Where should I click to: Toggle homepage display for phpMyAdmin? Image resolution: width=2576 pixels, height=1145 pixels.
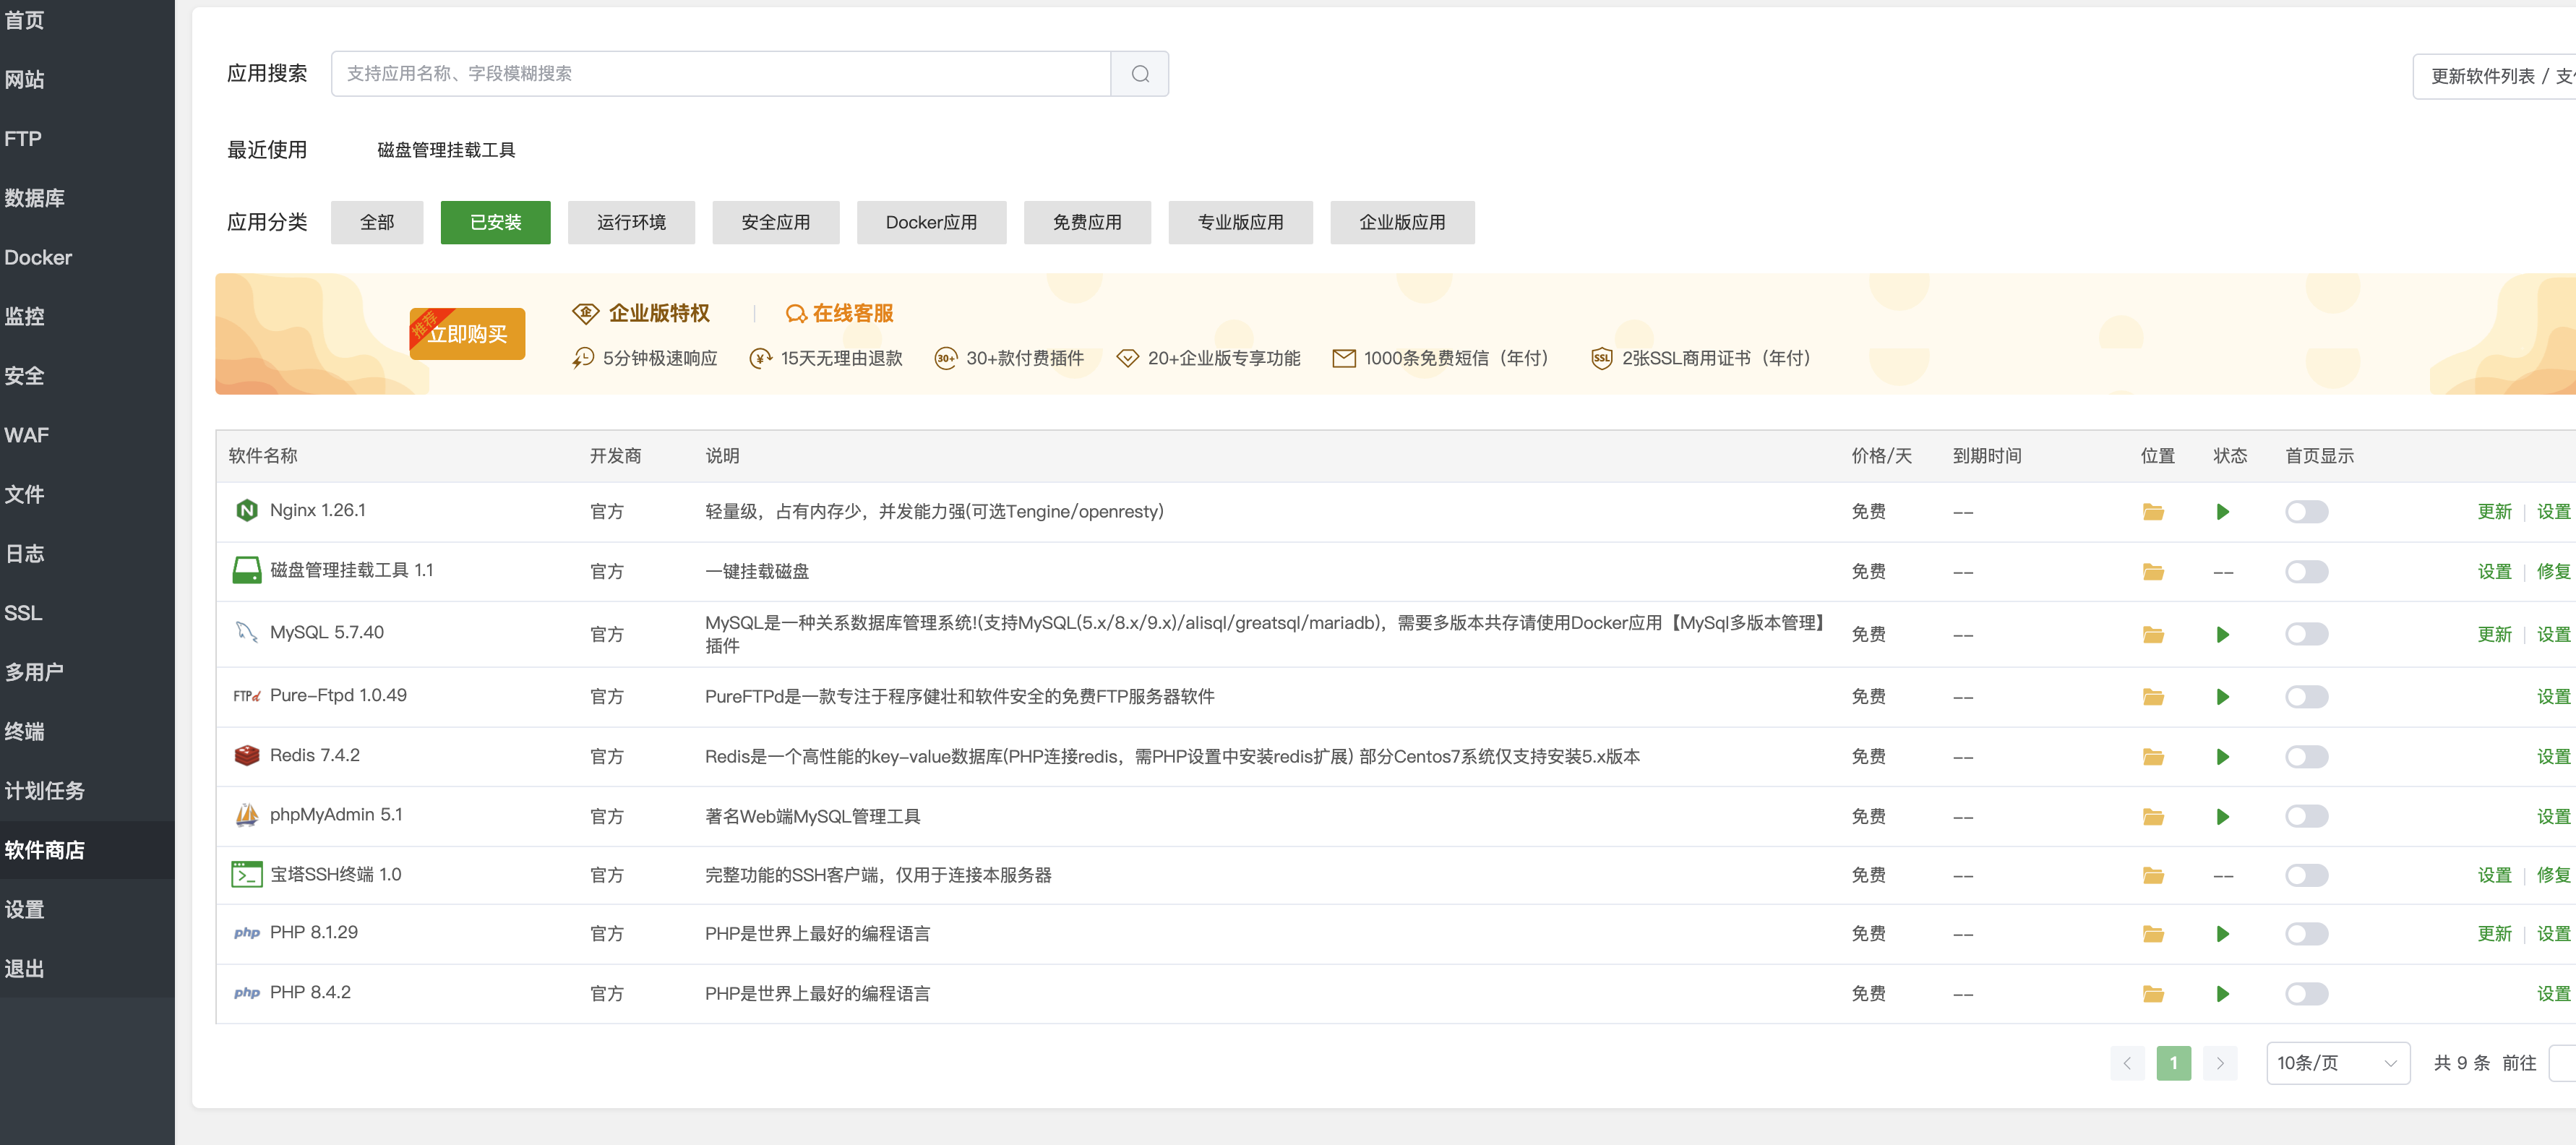[x=2306, y=817]
